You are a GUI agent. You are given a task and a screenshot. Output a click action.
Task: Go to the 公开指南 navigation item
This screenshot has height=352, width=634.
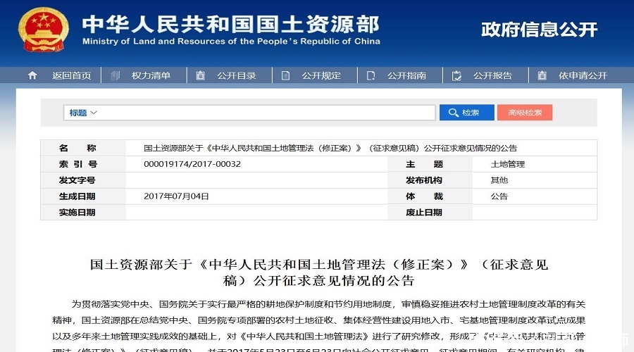click(406, 75)
